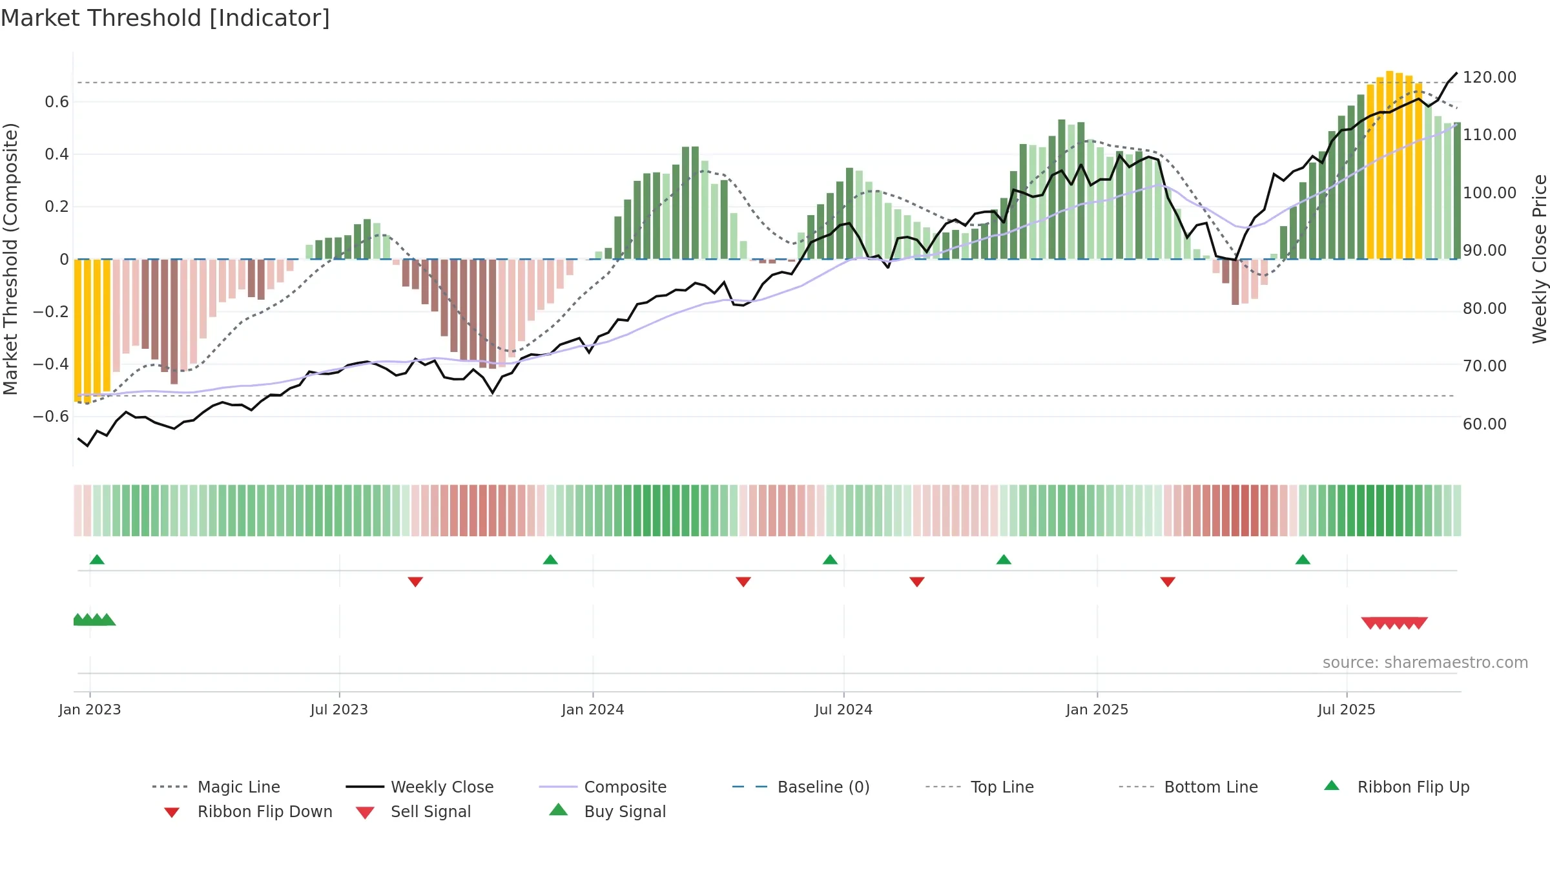Viewport: 1550px width, 872px height.
Task: Click the Jan 2024 x-axis label
Action: coord(593,709)
